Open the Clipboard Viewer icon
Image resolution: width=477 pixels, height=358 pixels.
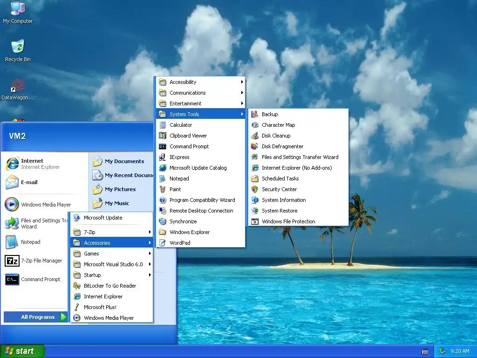point(163,136)
